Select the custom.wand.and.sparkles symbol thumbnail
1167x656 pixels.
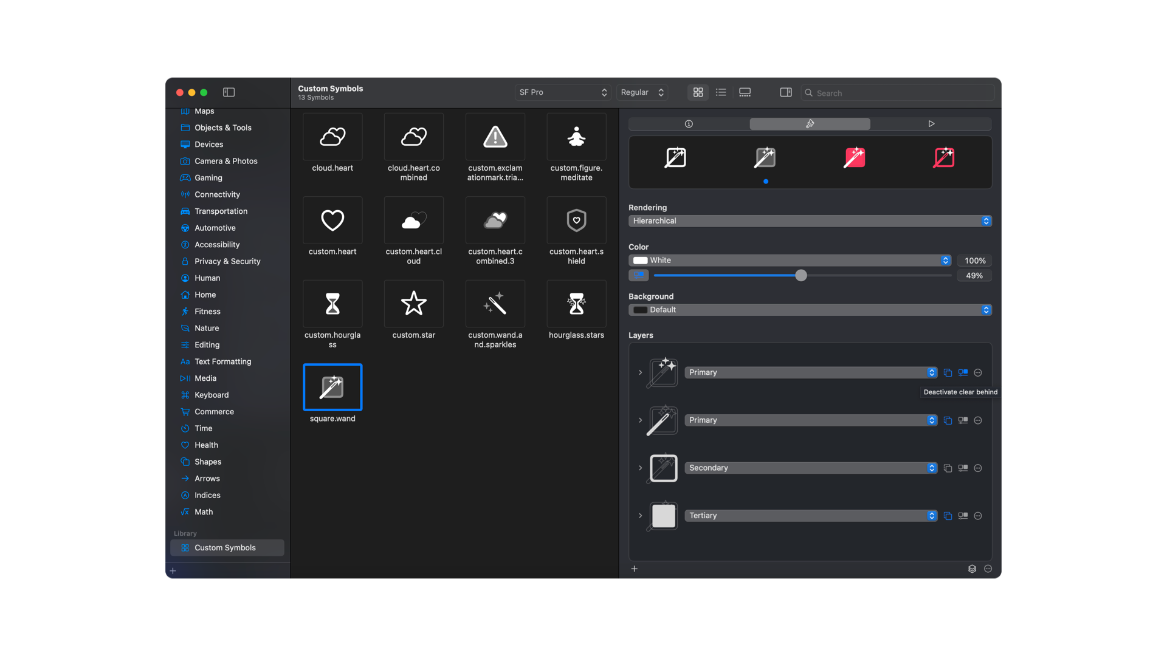tap(495, 304)
